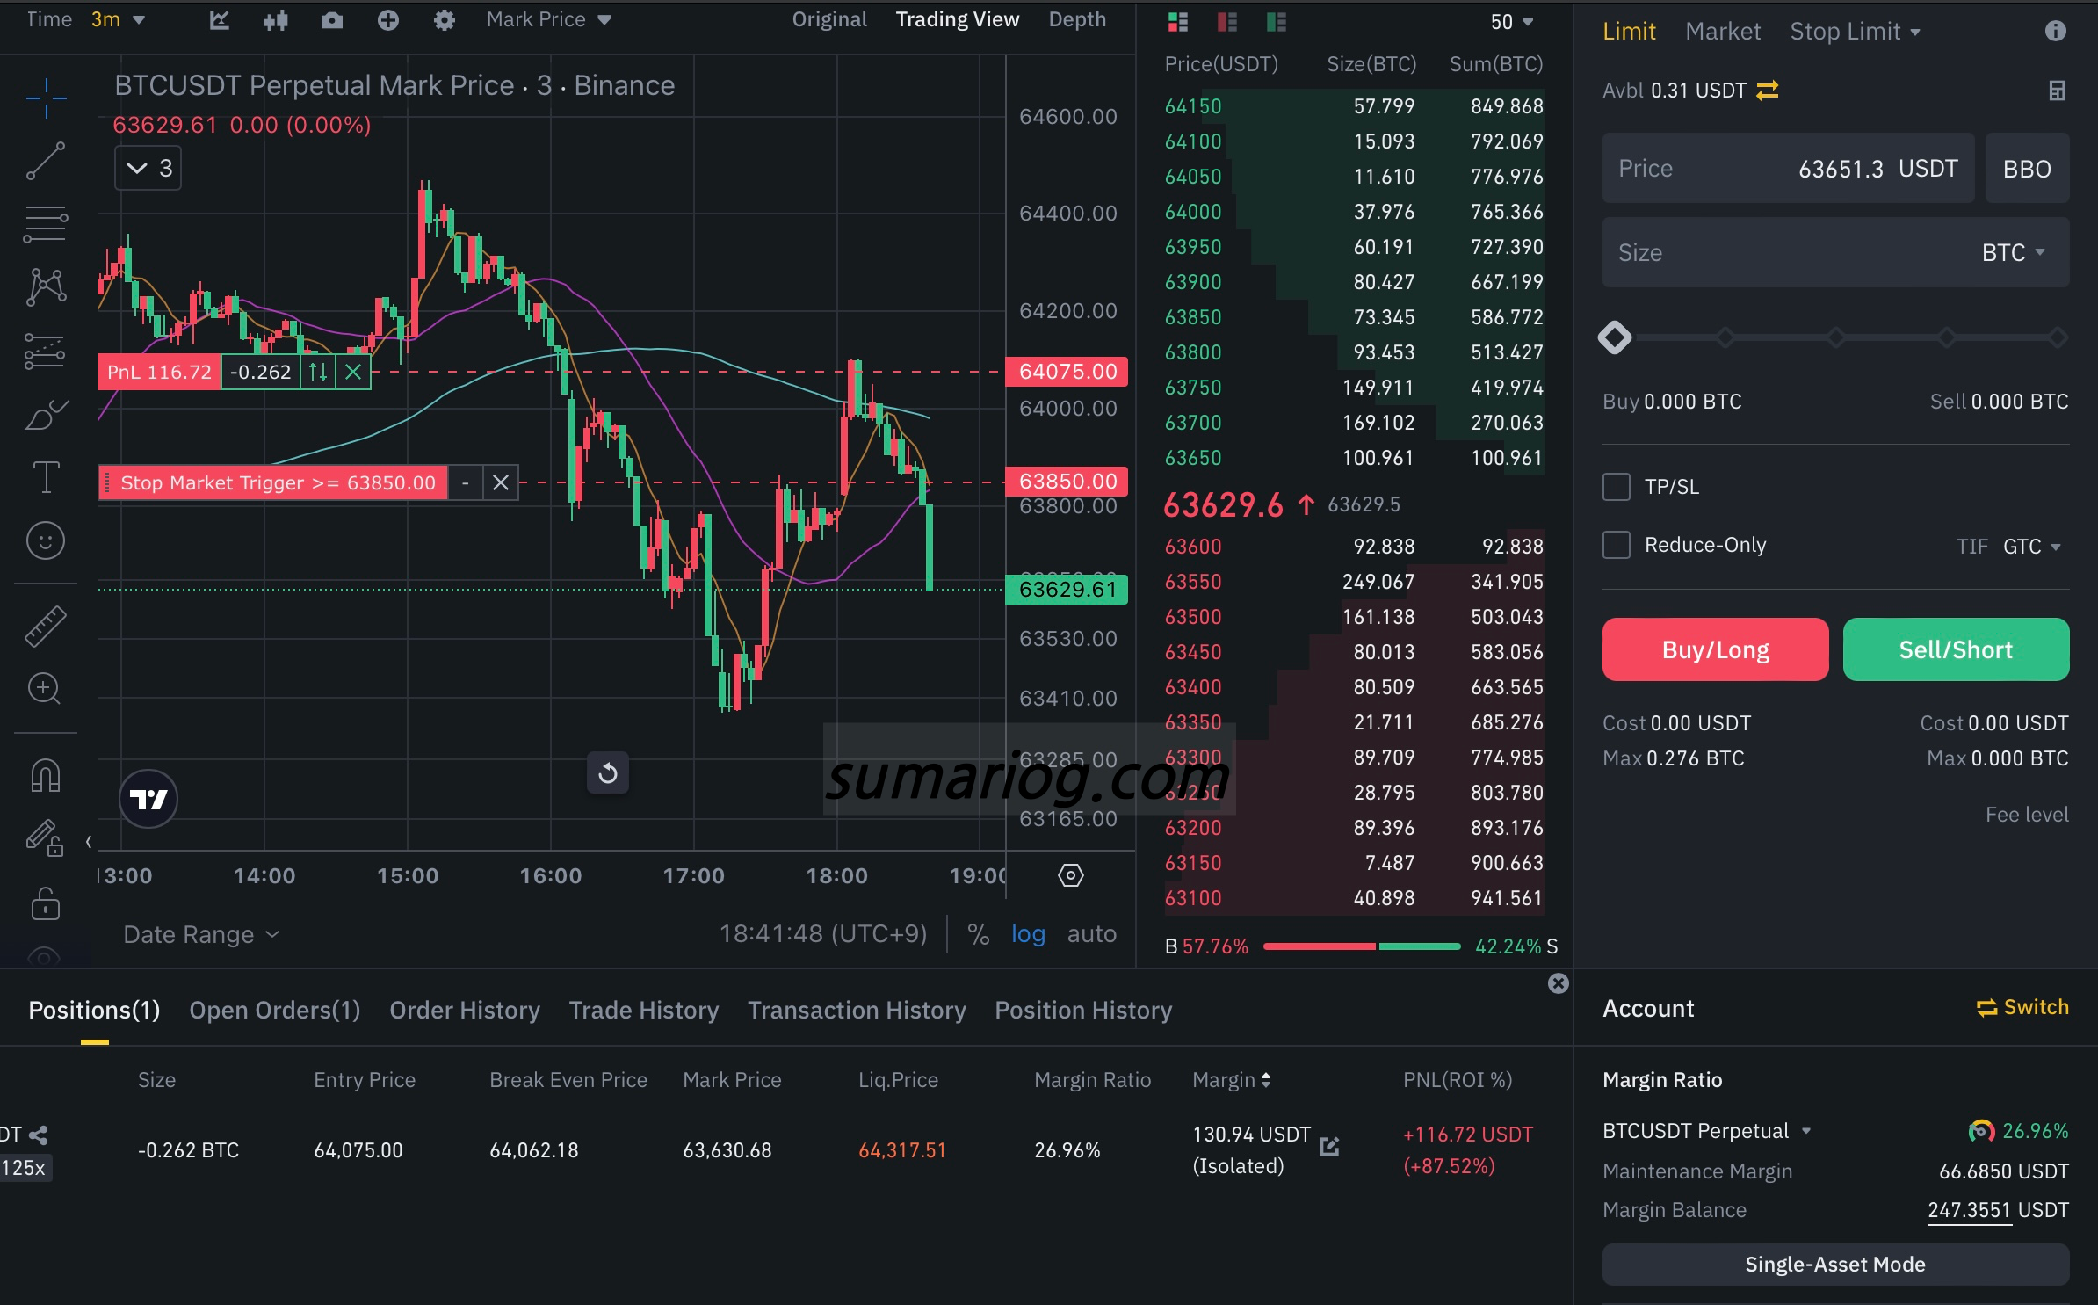Viewport: 2098px width, 1305px height.
Task: Enable the Reduce-Only checkbox
Action: [x=1617, y=545]
